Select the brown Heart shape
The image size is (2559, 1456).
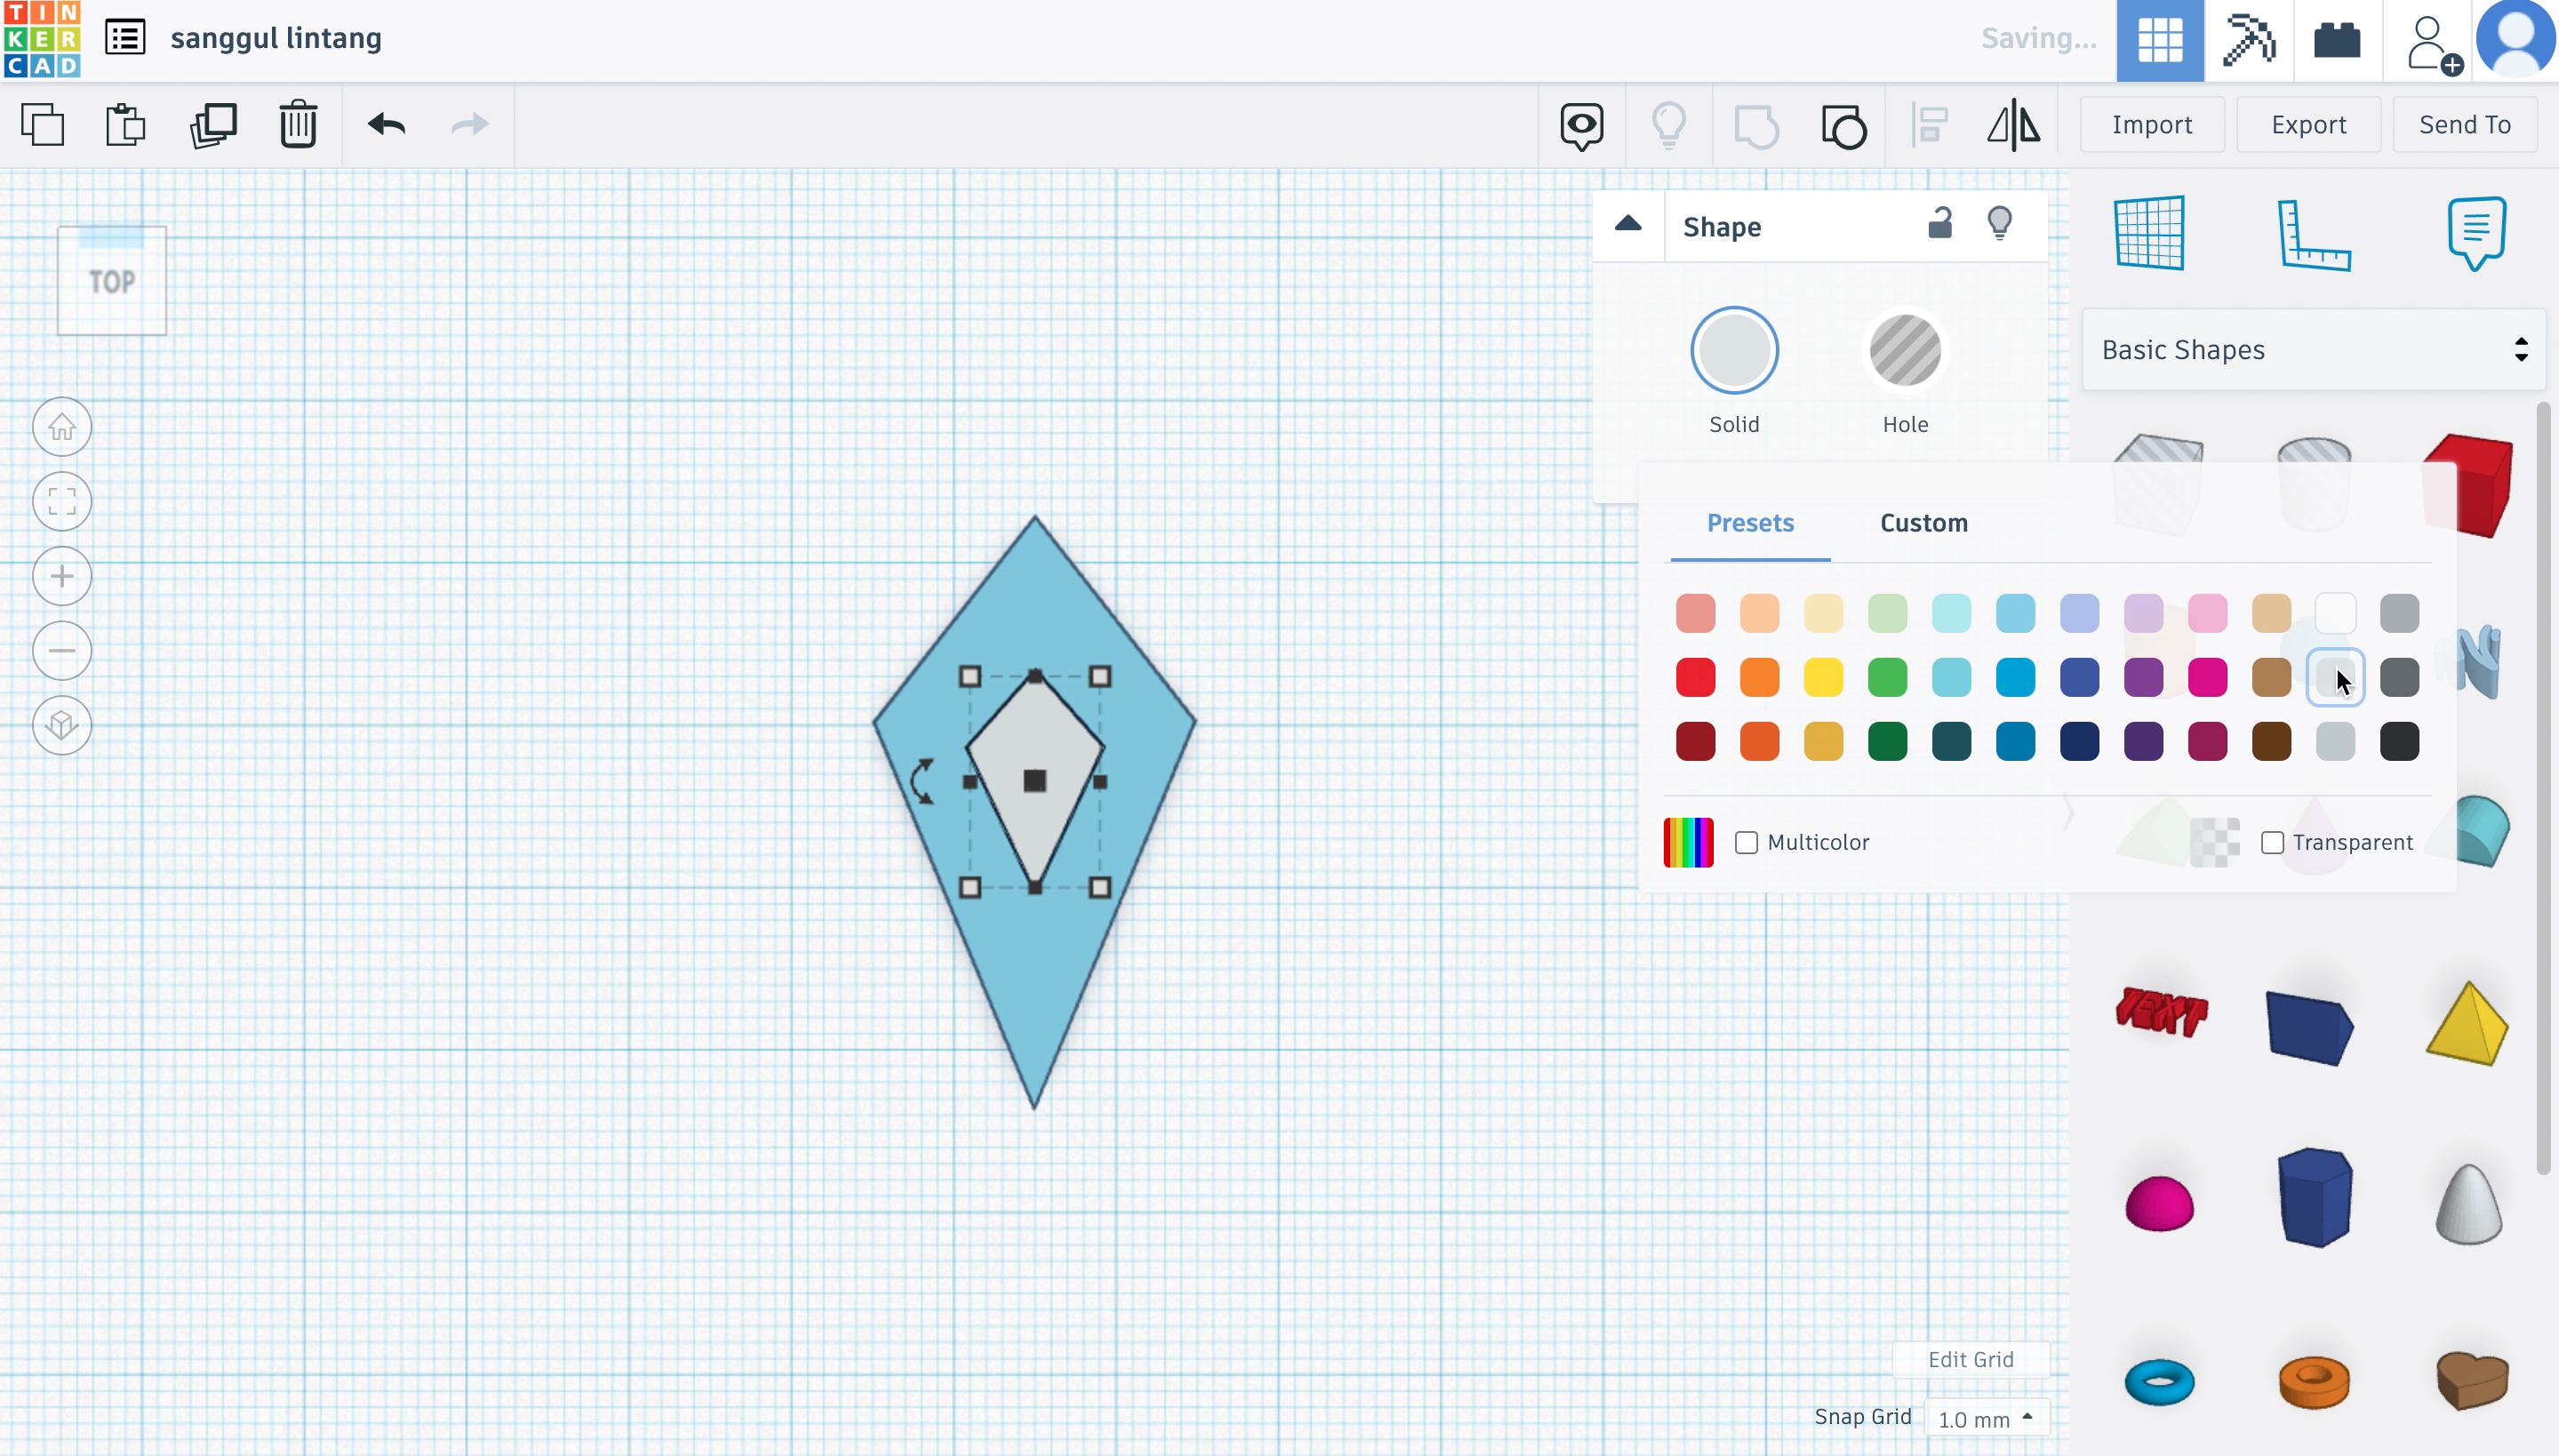(2472, 1380)
